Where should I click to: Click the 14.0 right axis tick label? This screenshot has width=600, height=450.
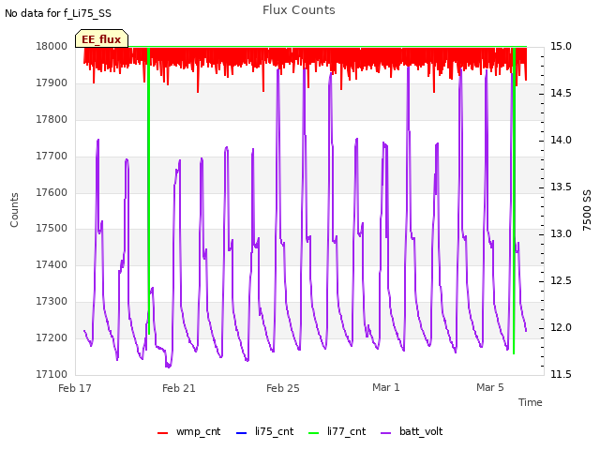click(x=561, y=140)
